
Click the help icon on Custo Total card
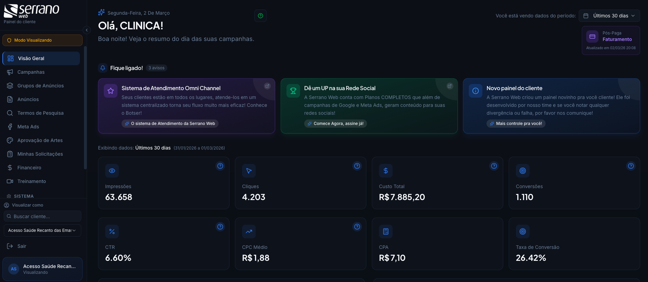494,166
